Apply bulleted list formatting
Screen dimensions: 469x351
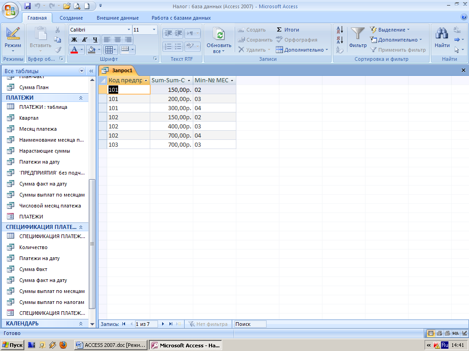tap(178, 46)
